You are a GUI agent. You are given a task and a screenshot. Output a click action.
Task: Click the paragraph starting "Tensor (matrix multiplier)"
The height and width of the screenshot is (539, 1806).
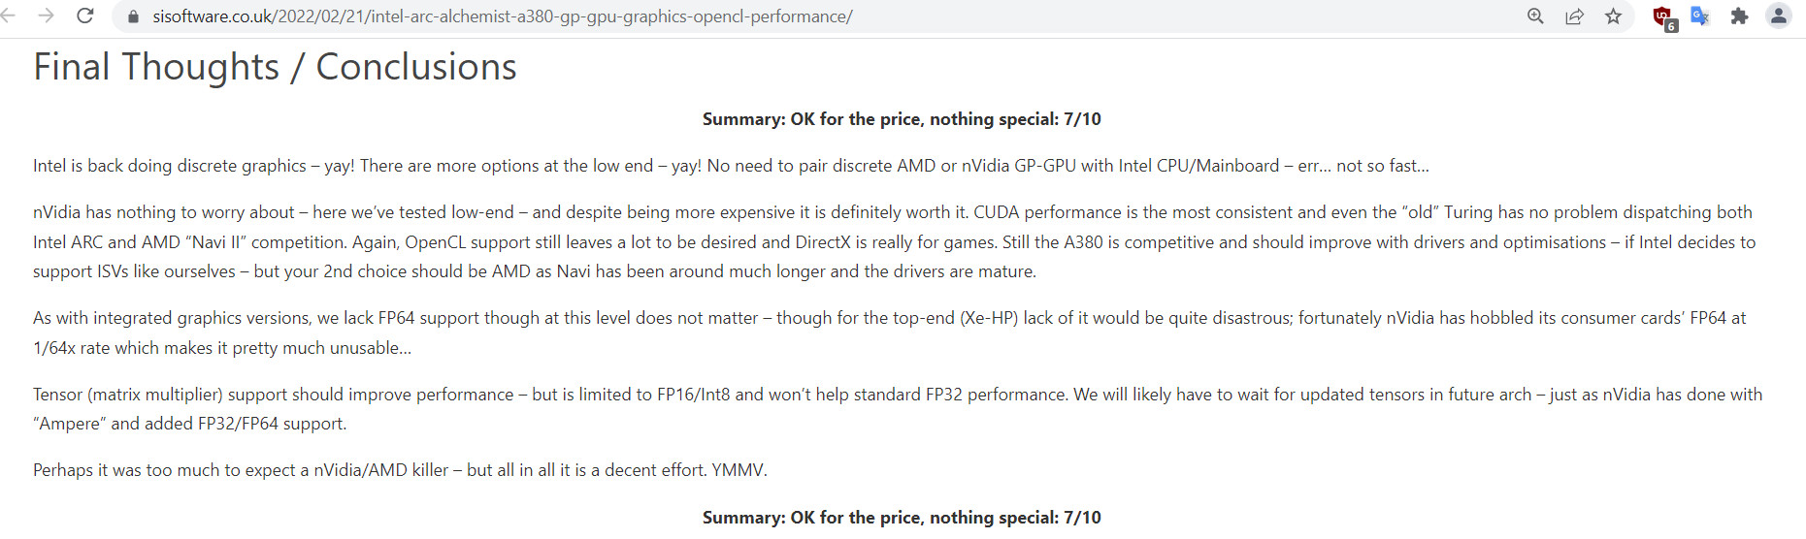897,409
